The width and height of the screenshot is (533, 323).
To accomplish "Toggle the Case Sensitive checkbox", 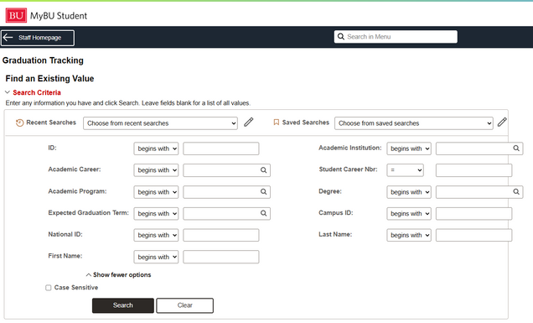I will pyautogui.click(x=49, y=288).
